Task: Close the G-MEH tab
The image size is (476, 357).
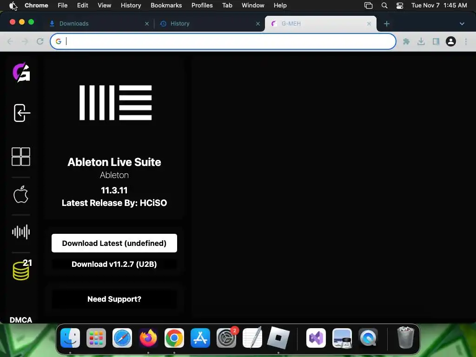Action: 369,24
